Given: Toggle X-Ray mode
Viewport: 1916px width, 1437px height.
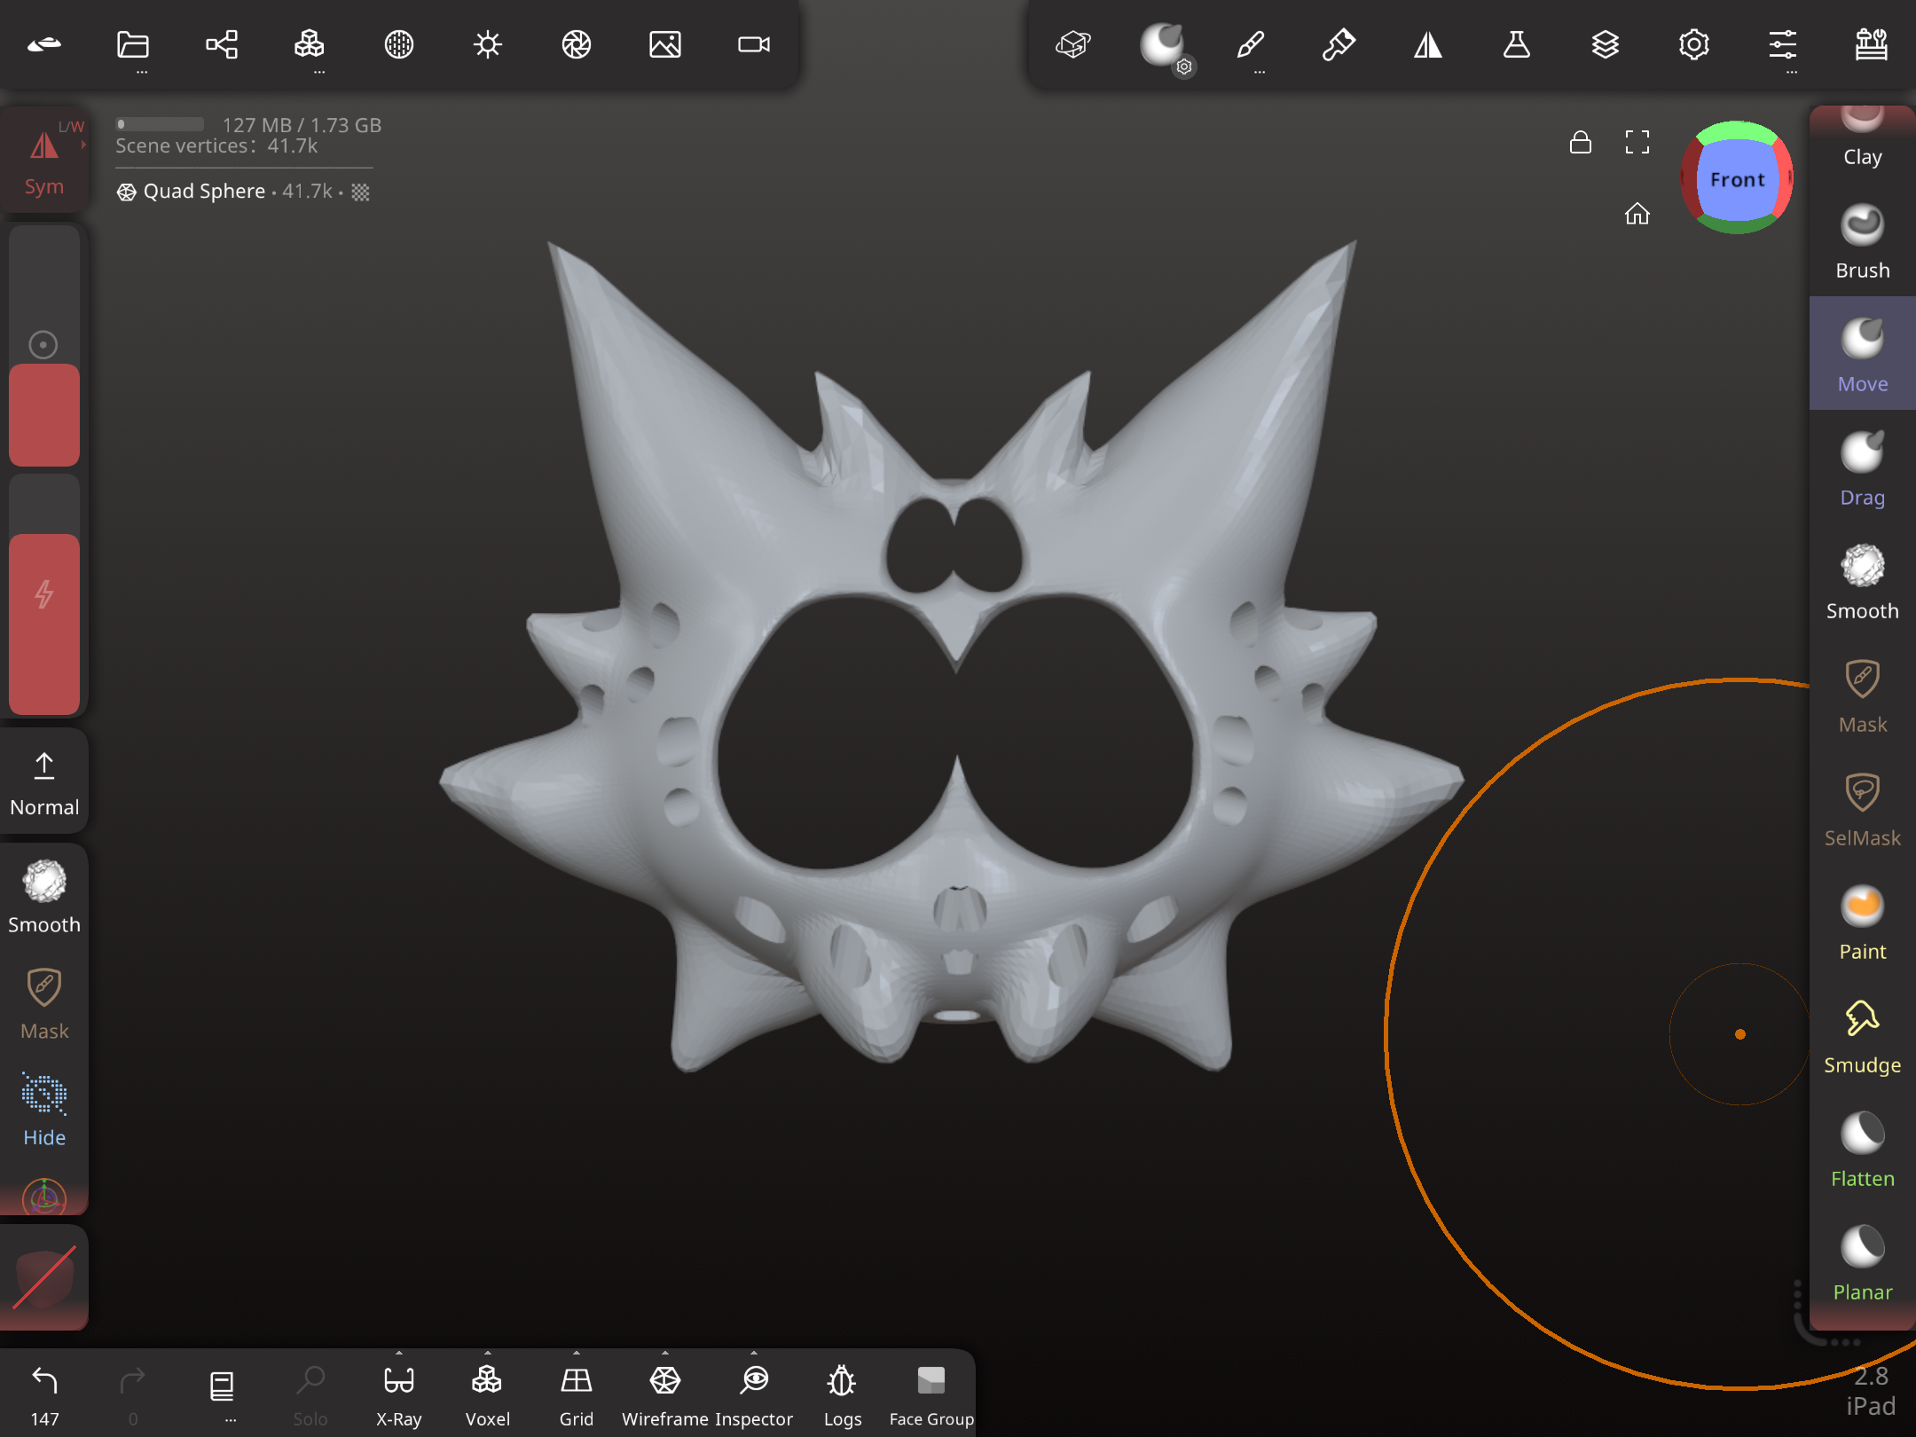Looking at the screenshot, I should [x=399, y=1393].
